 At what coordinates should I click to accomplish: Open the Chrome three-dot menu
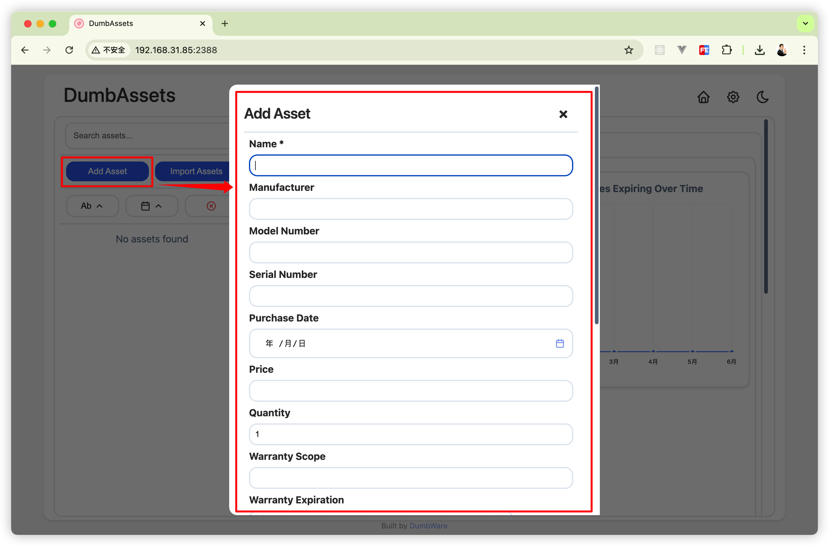[x=804, y=50]
